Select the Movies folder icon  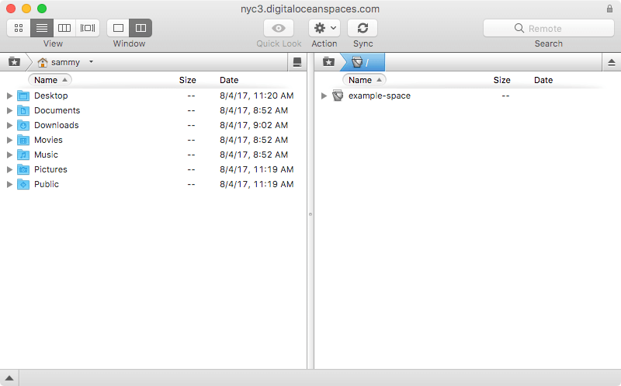click(23, 140)
